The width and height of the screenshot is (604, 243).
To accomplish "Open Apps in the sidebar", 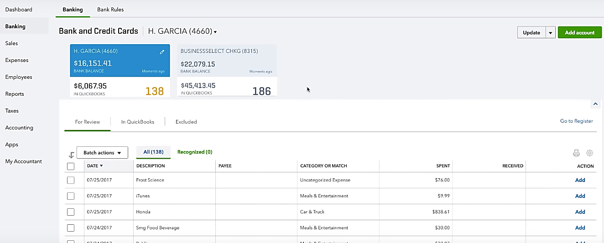I will pos(12,145).
